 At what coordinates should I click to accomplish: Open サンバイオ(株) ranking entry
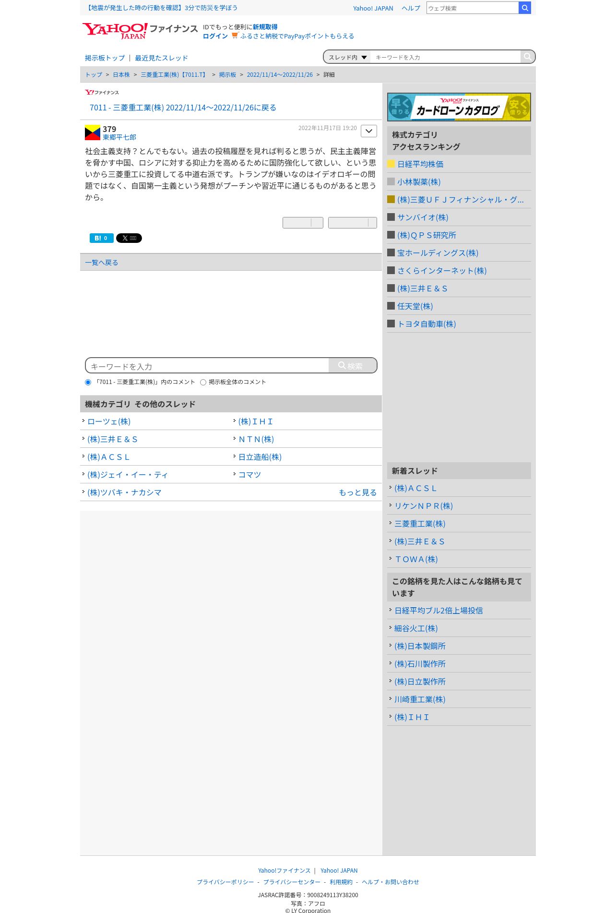coord(423,217)
